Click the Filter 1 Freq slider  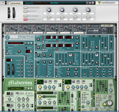click(x=84, y=43)
